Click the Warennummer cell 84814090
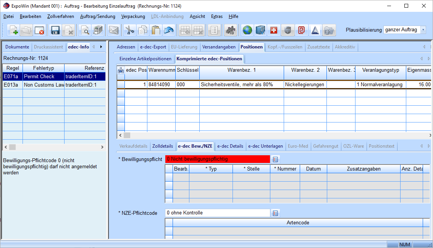Image resolution: width=433 pixels, height=248 pixels. click(161, 84)
